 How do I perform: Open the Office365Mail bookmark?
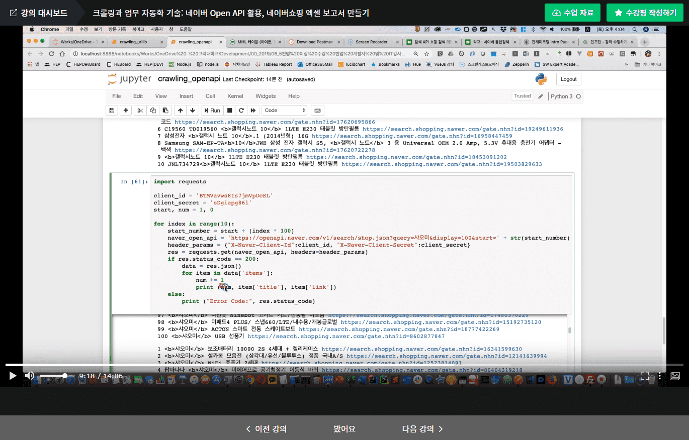click(x=315, y=64)
